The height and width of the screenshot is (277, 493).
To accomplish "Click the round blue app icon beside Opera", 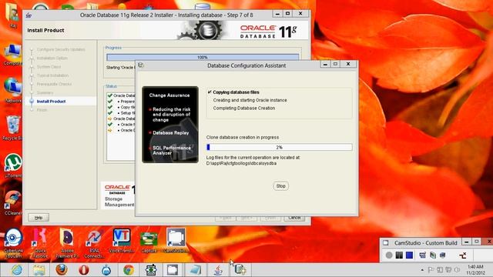I will pos(106,270).
